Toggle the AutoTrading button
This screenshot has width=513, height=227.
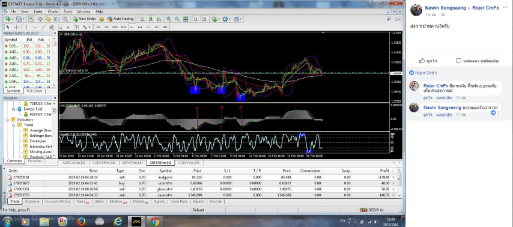(121, 19)
